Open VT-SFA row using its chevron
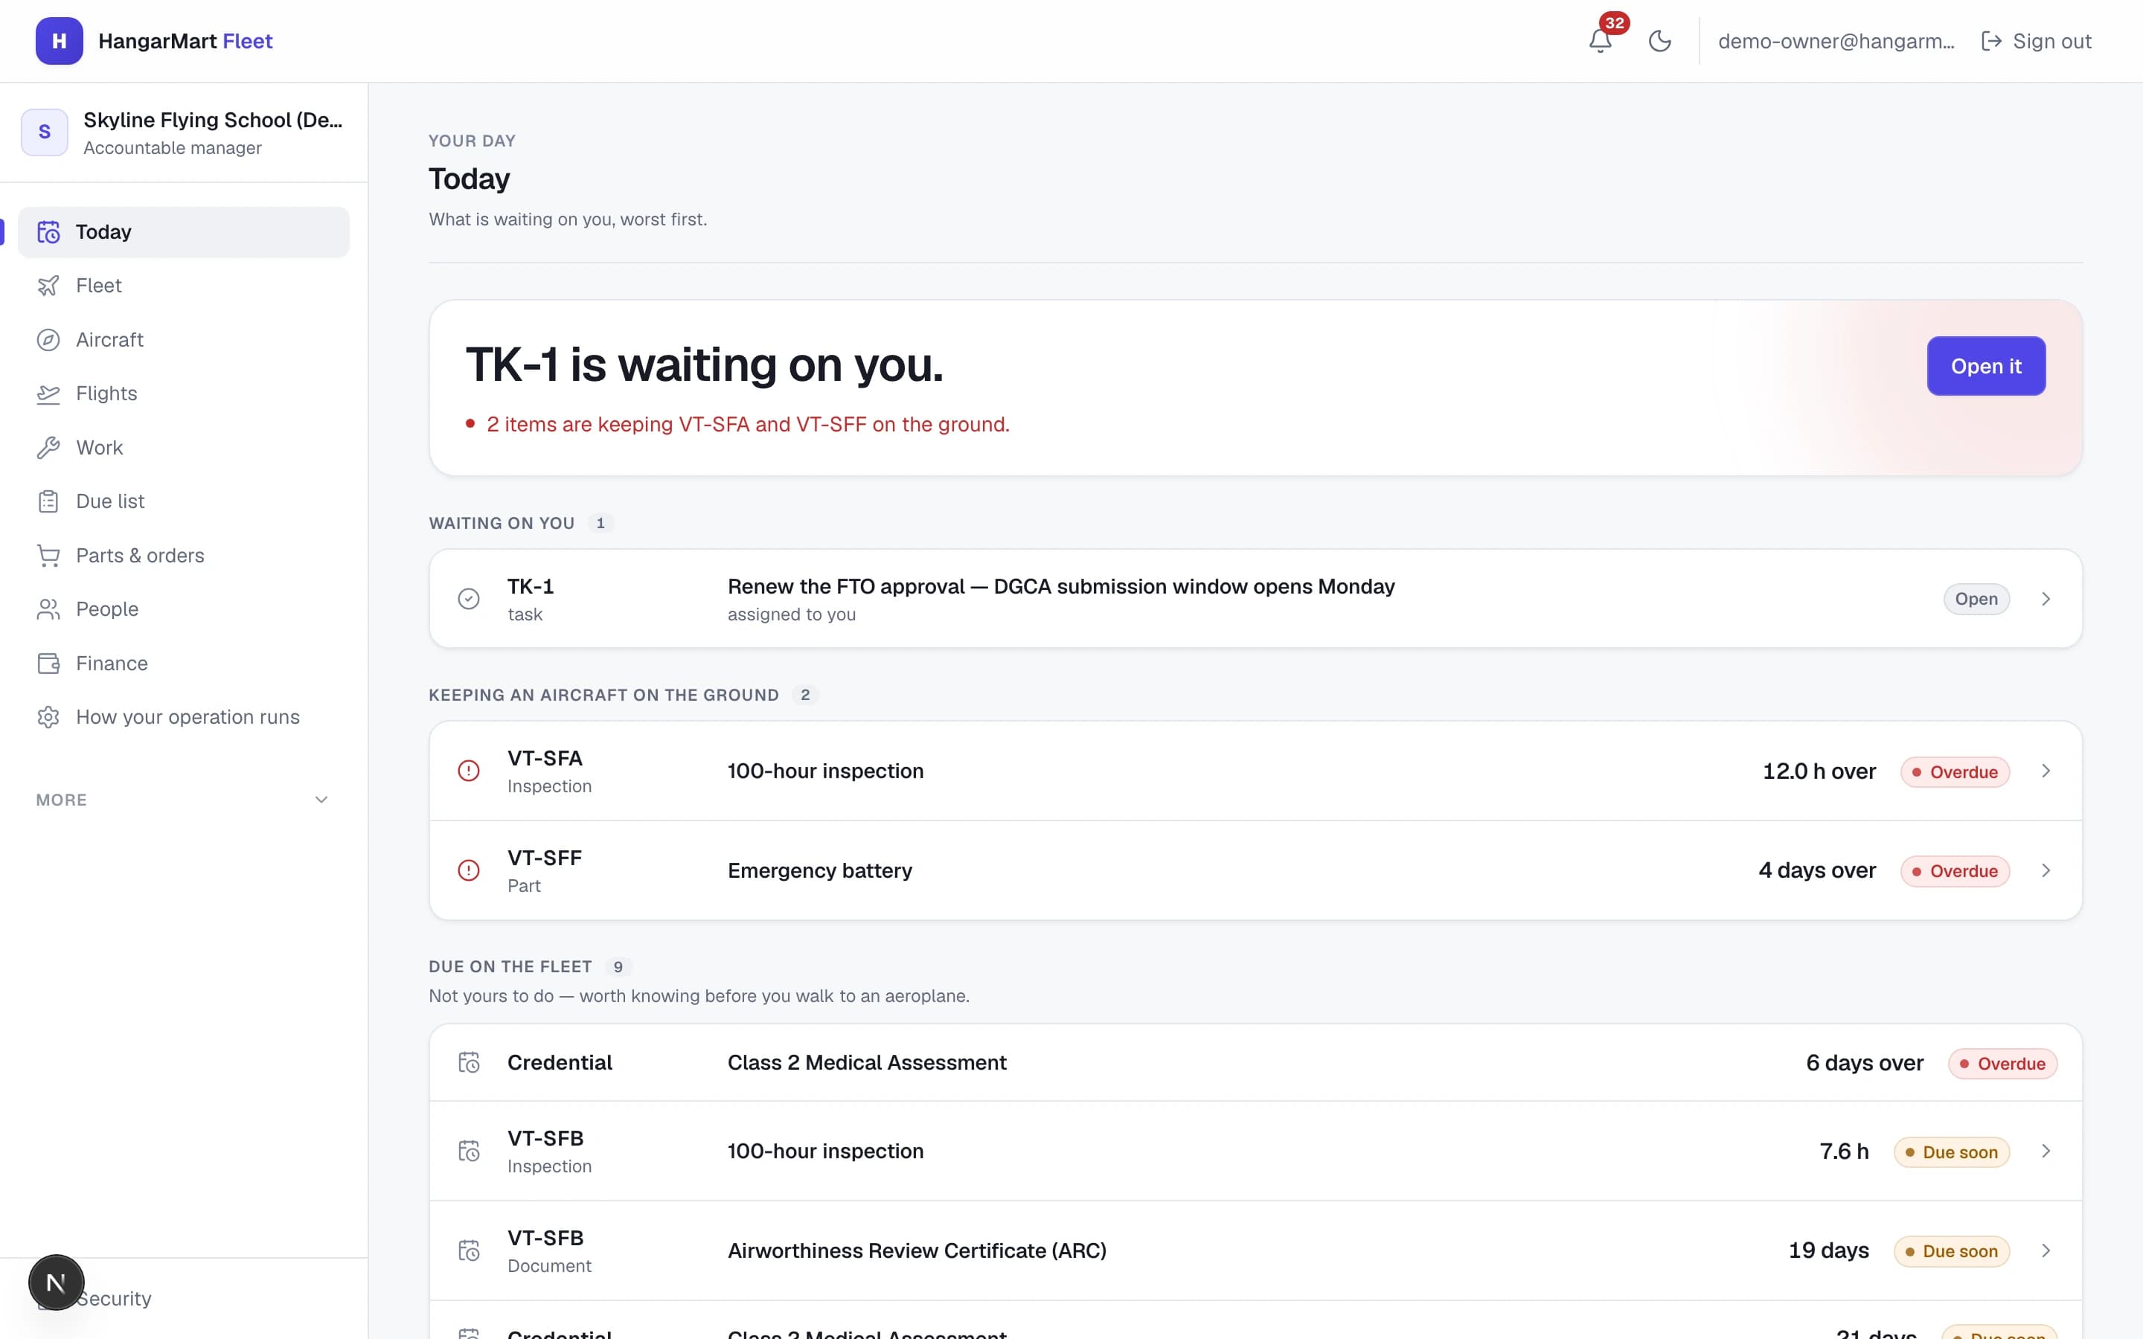 [2046, 771]
